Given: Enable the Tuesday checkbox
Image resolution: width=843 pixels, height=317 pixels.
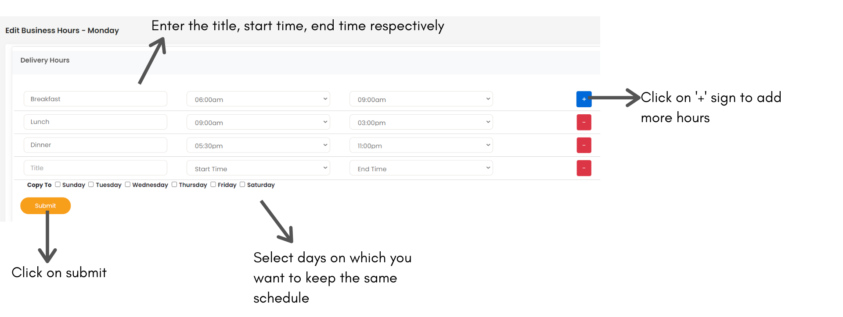Looking at the screenshot, I should (x=91, y=184).
